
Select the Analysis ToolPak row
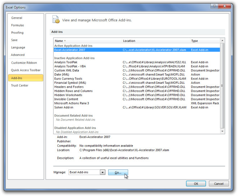coord(137,62)
